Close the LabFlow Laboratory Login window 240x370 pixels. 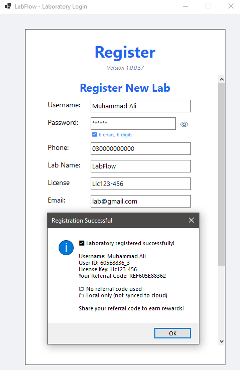tap(231, 6)
